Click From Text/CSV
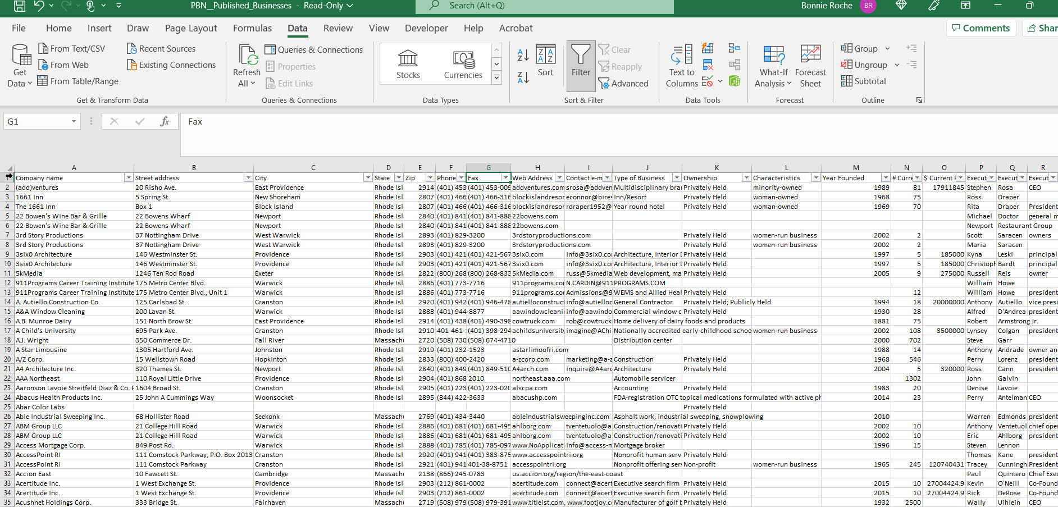 point(71,49)
